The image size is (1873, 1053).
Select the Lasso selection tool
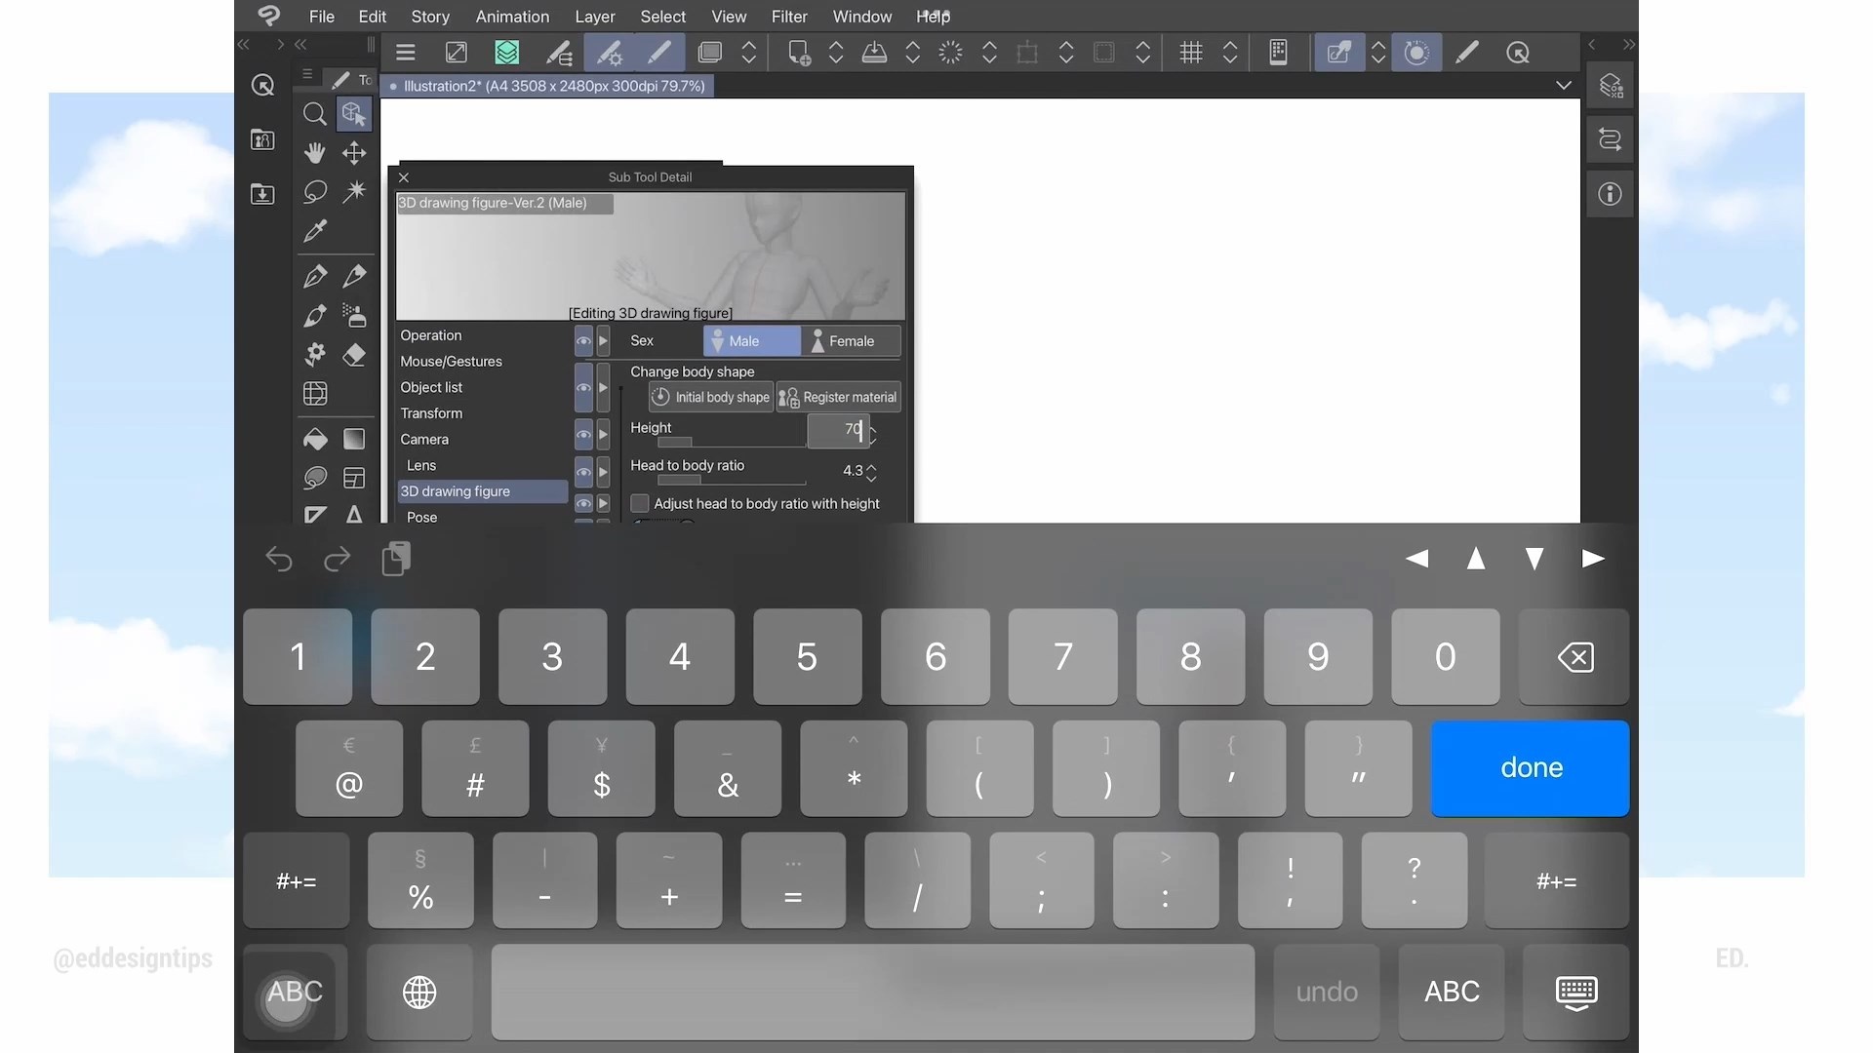coord(314,192)
